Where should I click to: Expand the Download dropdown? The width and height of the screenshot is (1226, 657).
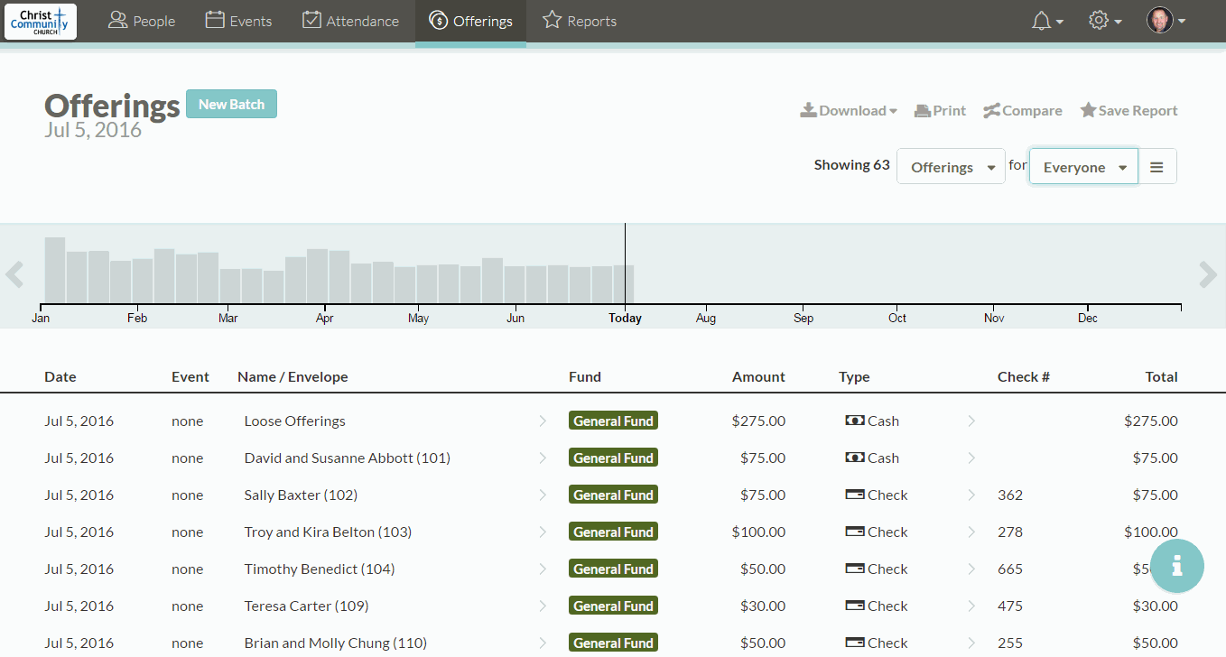(849, 111)
